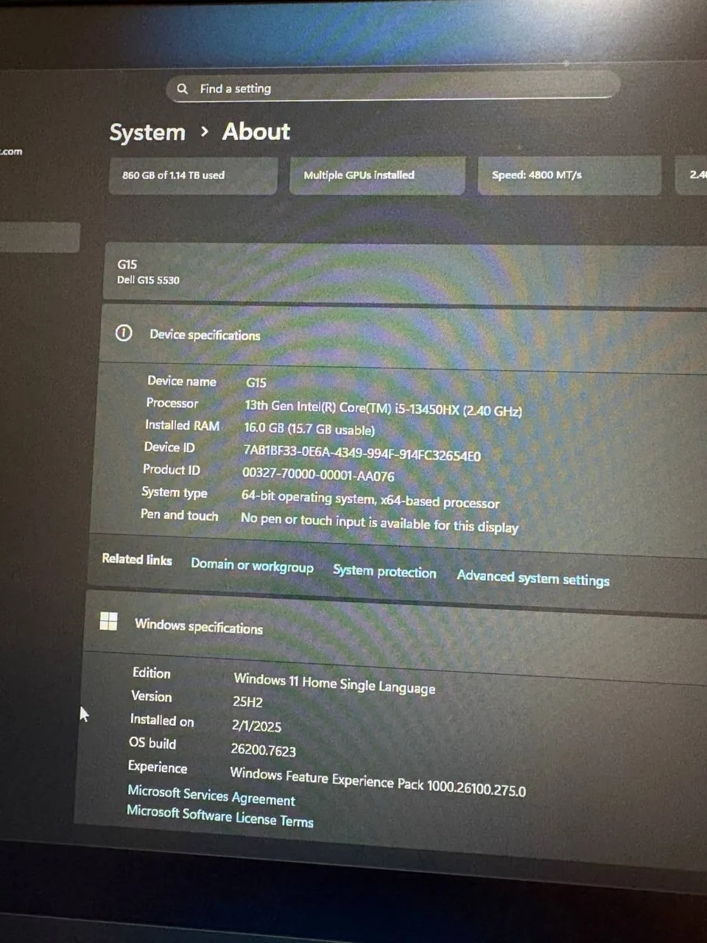Viewport: 707px width, 943px height.
Task: Open the '860 GB of 1.14 TB used' storage card
Action: coord(193,175)
